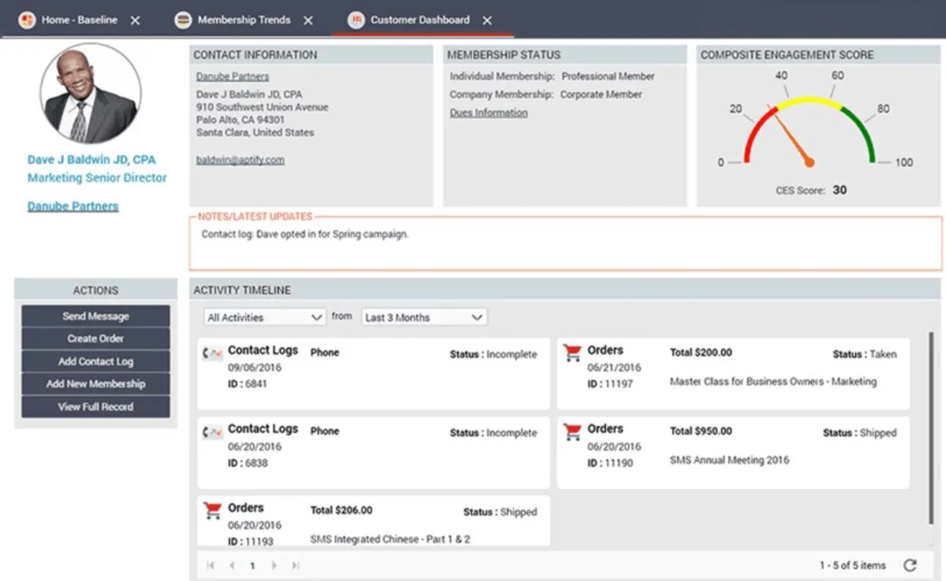
Task: Click Dave Baldwin's profile photo
Action: click(91, 93)
